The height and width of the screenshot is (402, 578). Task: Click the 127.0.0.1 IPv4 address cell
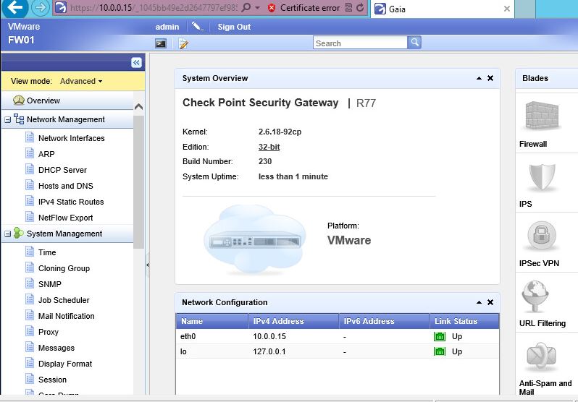(x=269, y=351)
